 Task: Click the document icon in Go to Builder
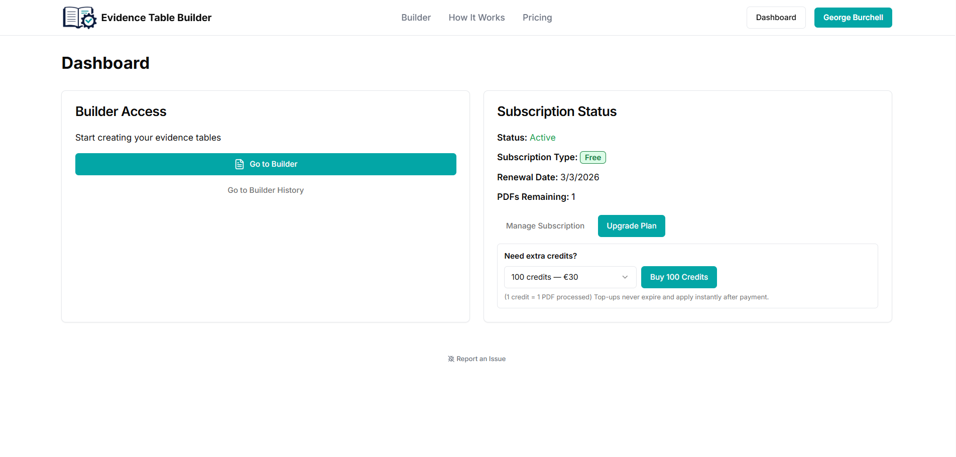240,164
